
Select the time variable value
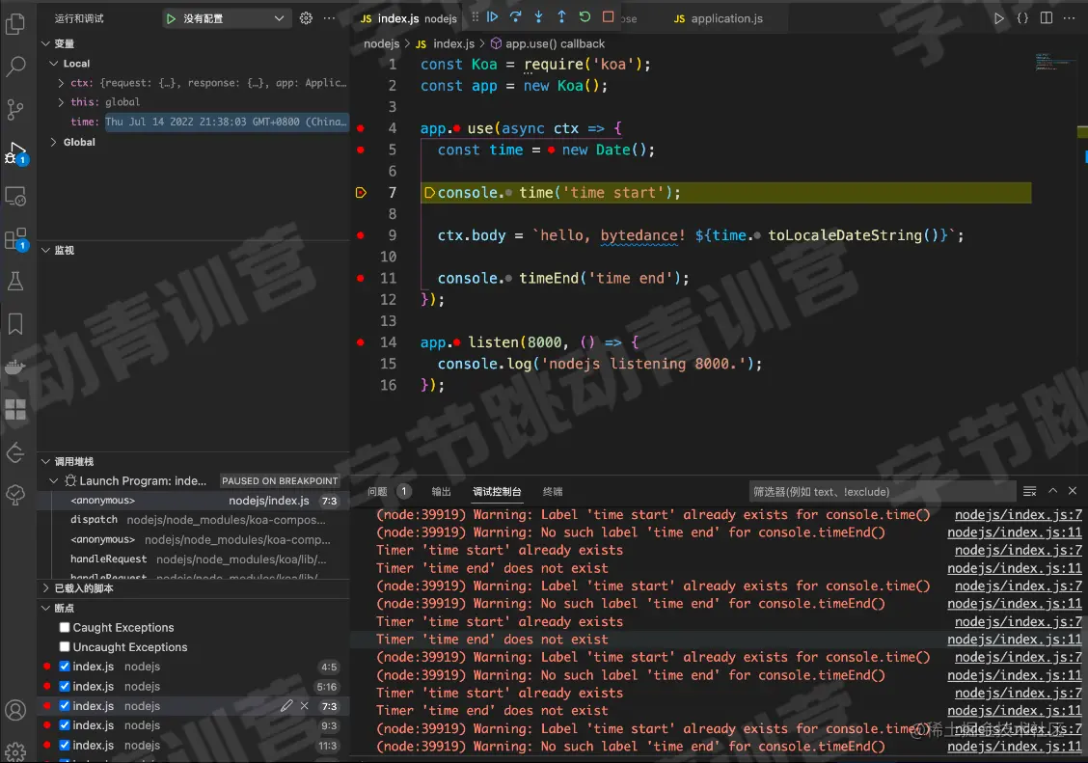tap(227, 123)
